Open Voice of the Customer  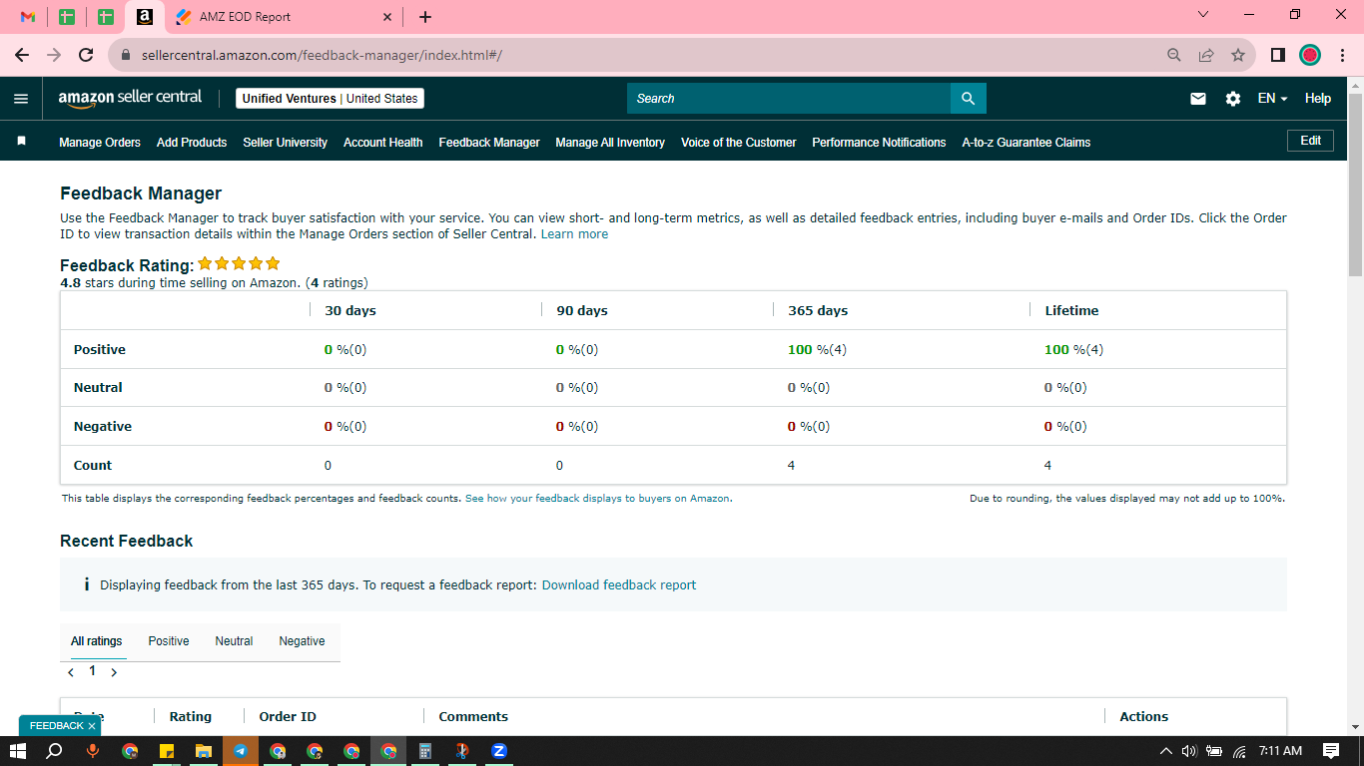739,143
